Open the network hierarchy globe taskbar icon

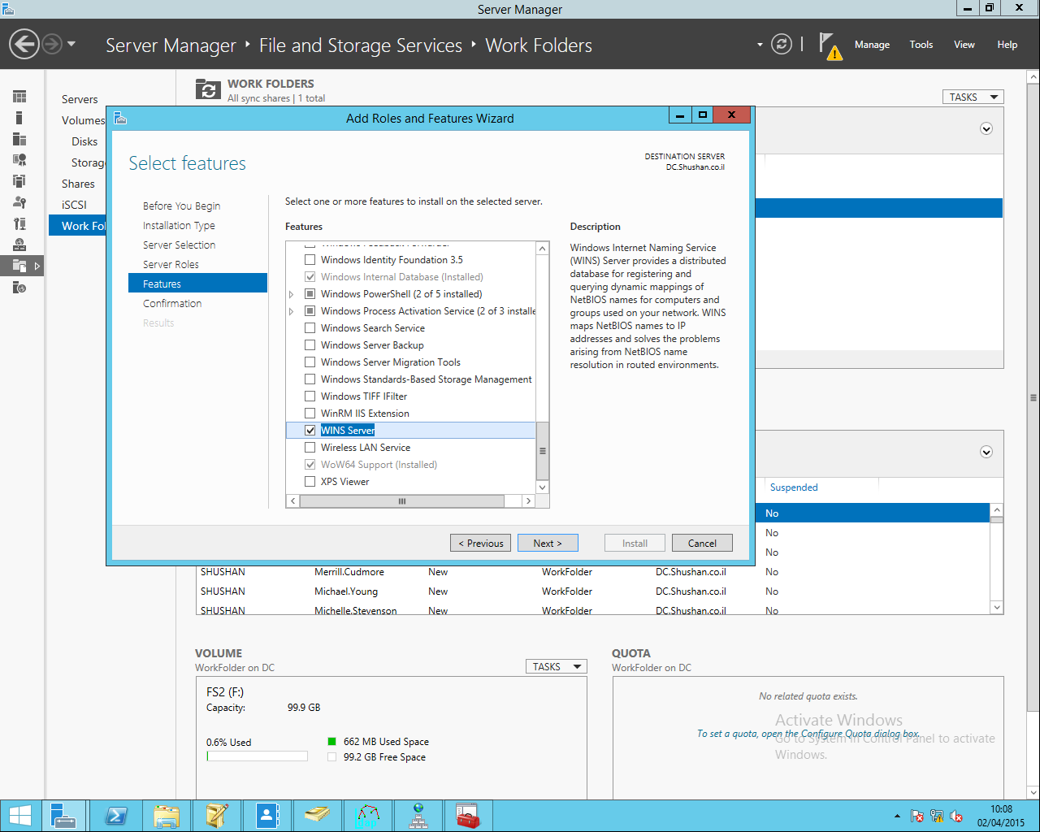point(418,816)
